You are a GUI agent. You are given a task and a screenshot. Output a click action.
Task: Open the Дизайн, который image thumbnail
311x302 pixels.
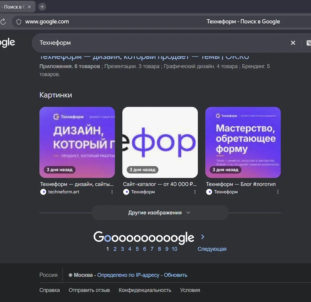tap(77, 142)
